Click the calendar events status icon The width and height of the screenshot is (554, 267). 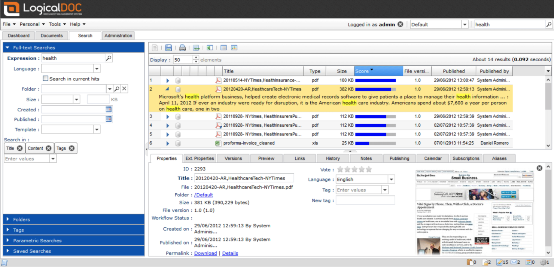[x=528, y=262]
